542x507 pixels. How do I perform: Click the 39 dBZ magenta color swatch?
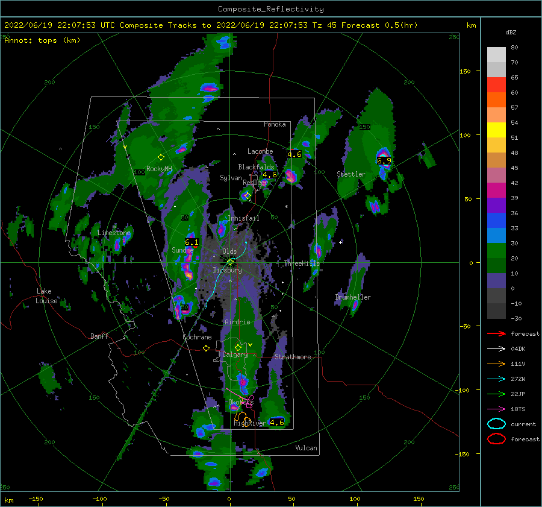pos(496,191)
